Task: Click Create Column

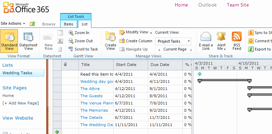Action: tap(136, 41)
